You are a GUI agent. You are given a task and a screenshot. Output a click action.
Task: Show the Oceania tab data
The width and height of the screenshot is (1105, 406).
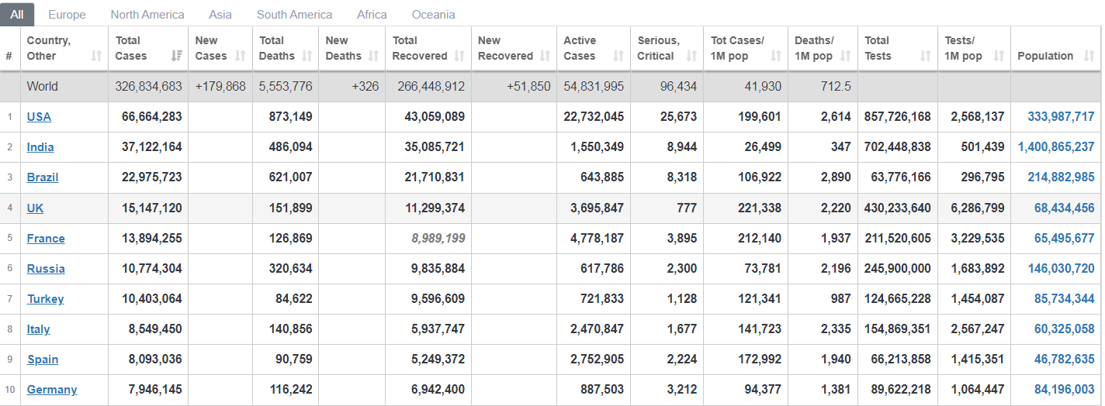(433, 15)
